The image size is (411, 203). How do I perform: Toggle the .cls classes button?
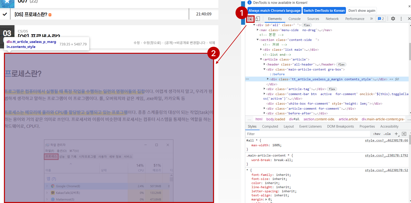[387, 134]
